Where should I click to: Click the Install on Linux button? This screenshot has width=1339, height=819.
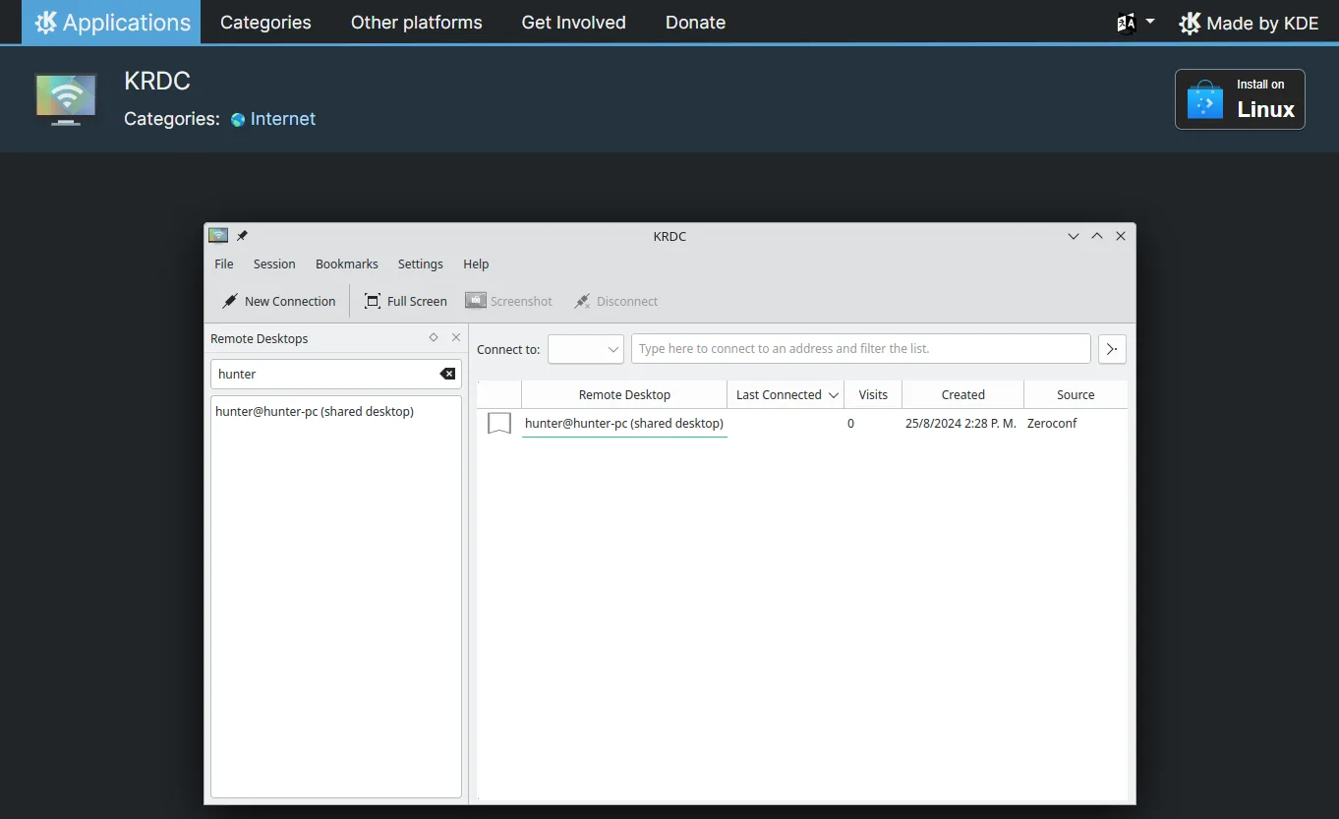1240,99
